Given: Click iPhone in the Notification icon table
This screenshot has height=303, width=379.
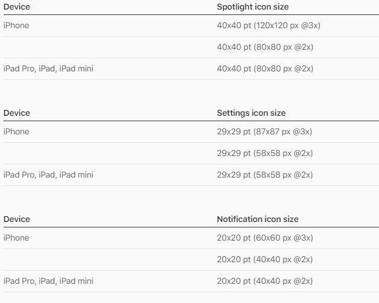Looking at the screenshot, I should tap(16, 238).
